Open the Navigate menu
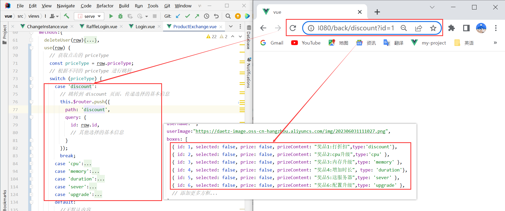Screen dimensions: 505x211 [x=66, y=6]
